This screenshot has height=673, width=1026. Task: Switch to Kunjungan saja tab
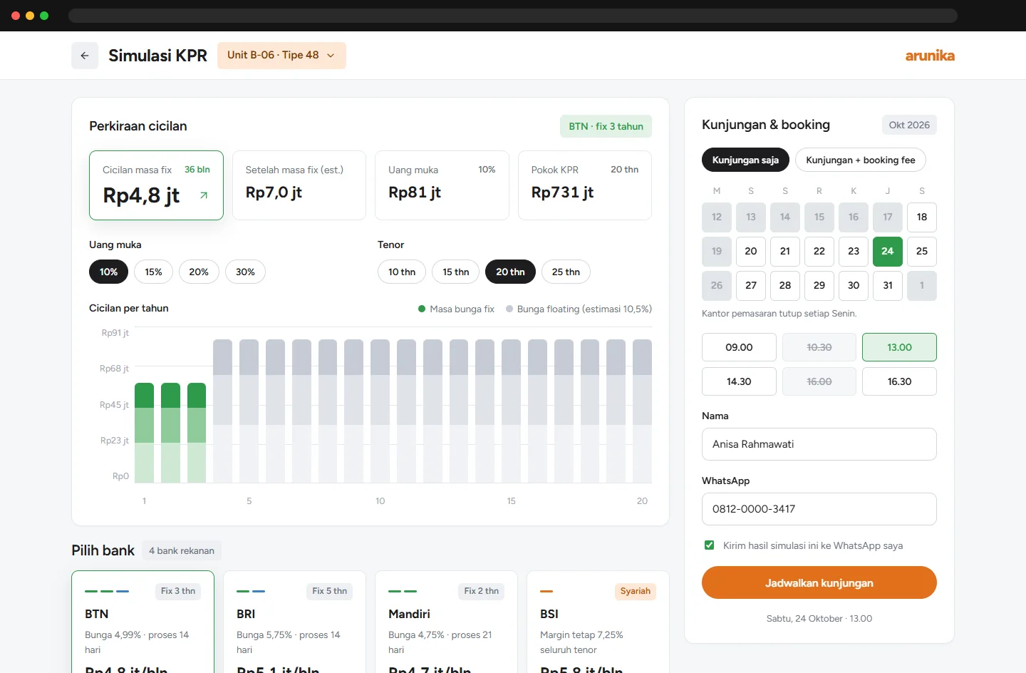tap(745, 160)
